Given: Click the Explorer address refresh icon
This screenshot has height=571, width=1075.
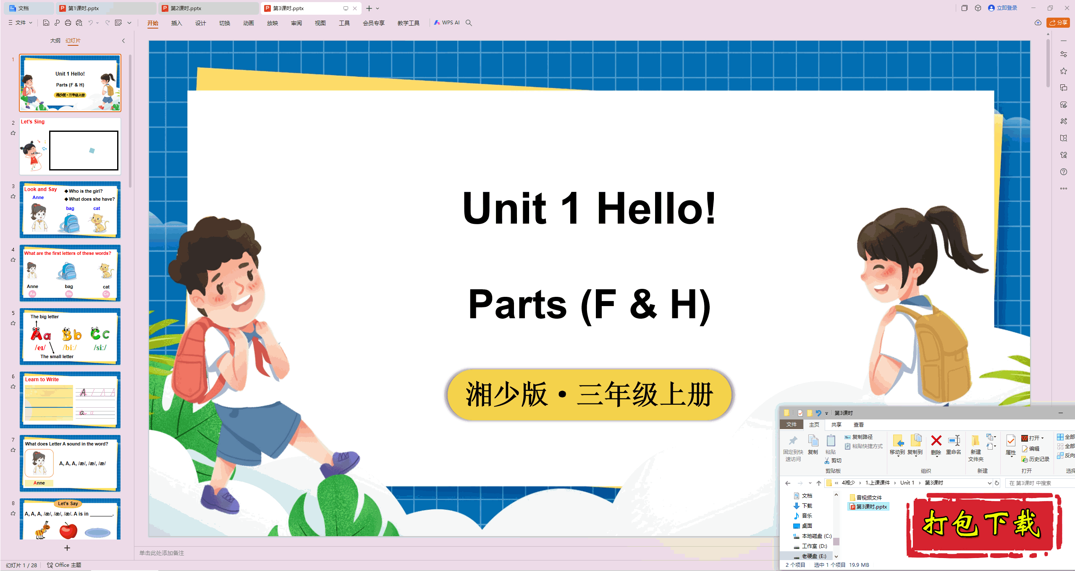Looking at the screenshot, I should [997, 483].
